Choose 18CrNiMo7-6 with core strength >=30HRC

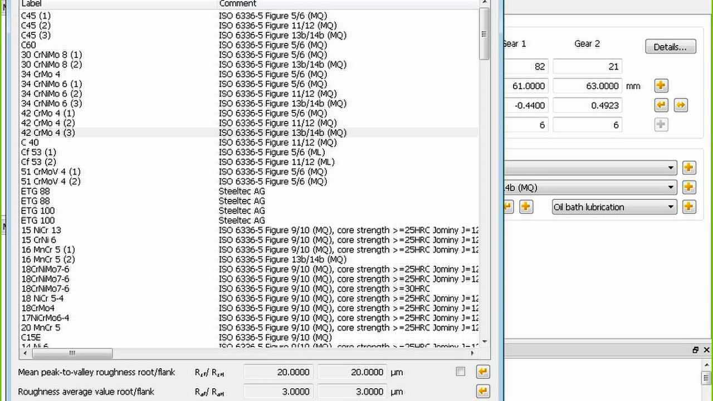[46, 288]
